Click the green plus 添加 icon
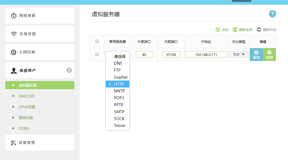 tap(218, 30)
